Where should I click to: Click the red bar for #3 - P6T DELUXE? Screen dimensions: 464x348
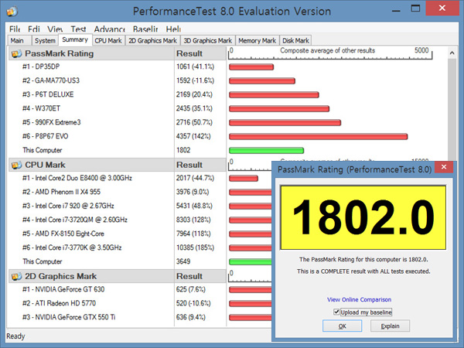(274, 94)
